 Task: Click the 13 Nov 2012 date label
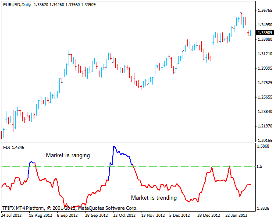point(152,215)
